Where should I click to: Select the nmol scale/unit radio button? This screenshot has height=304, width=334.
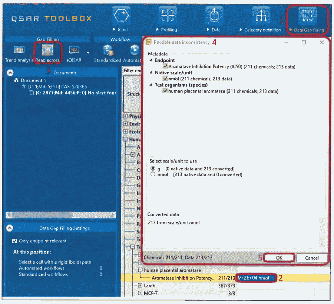[x=153, y=174]
